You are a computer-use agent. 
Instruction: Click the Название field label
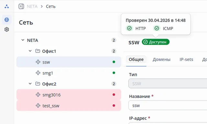(139, 96)
